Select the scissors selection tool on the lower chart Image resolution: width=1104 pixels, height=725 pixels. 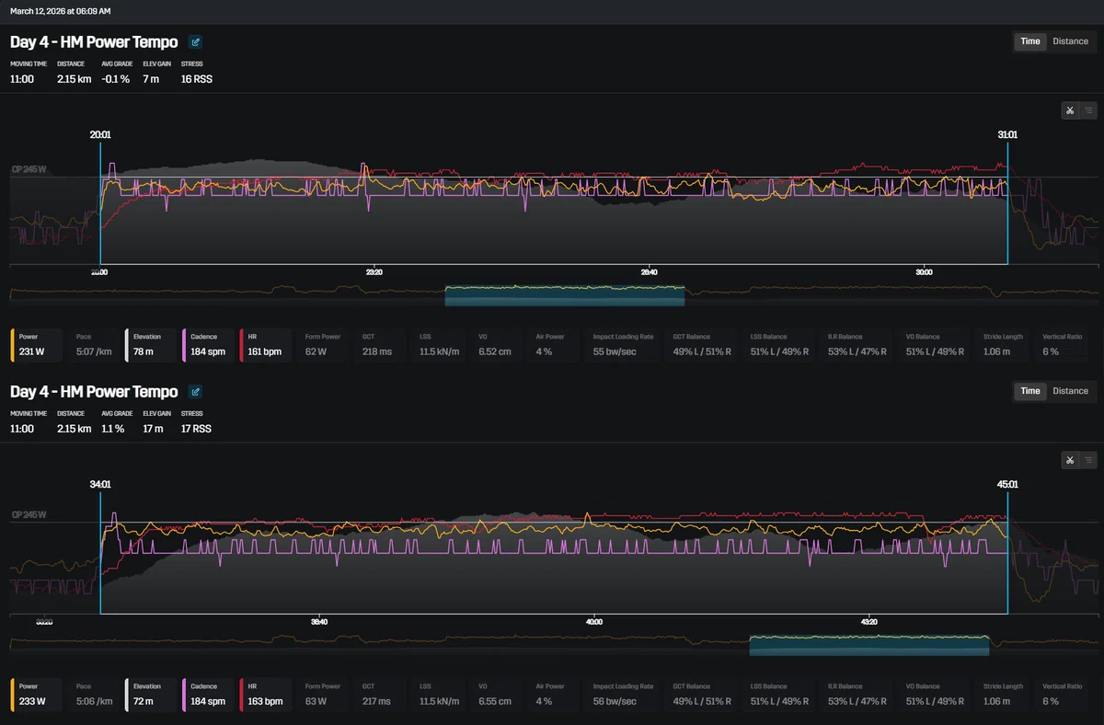click(x=1070, y=460)
